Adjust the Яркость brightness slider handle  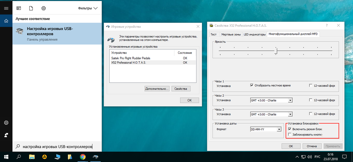pos(276,51)
